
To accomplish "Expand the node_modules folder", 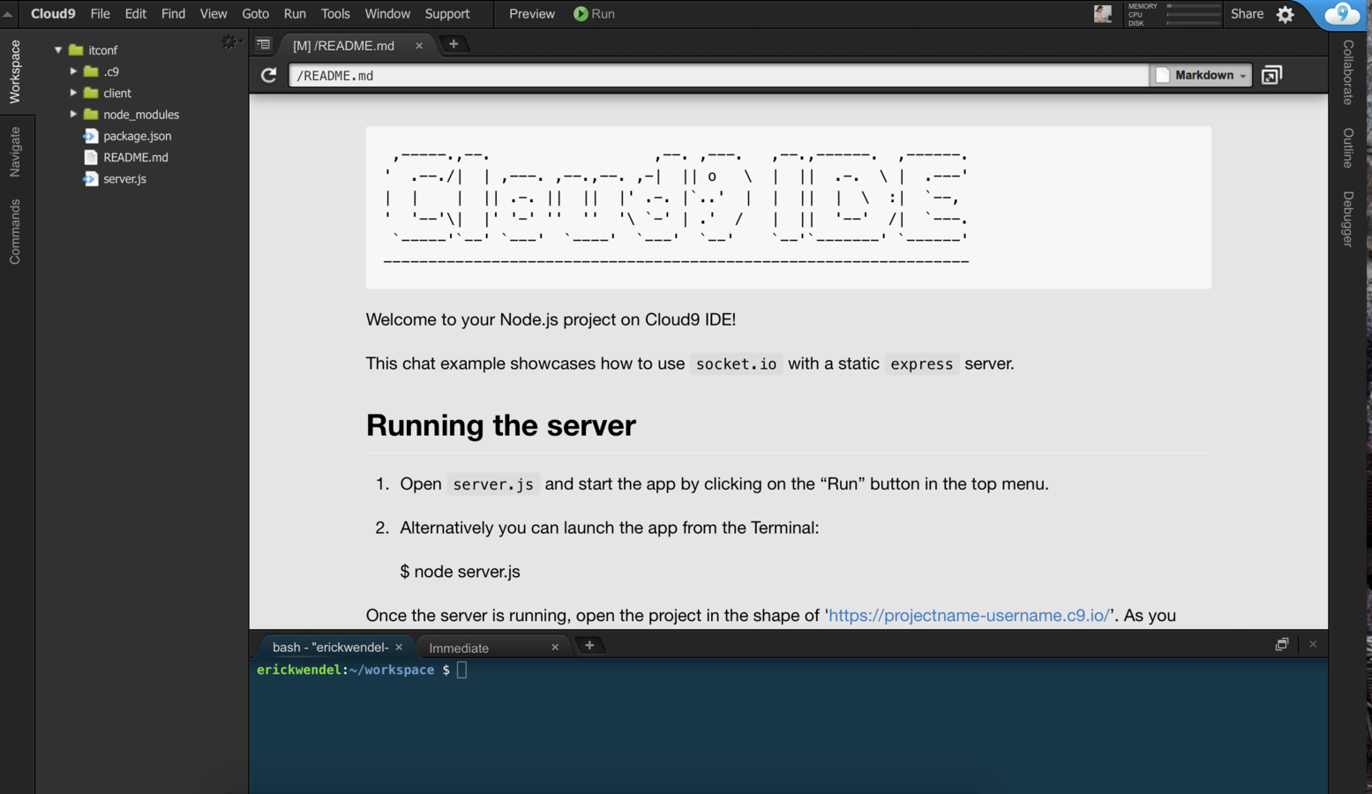I will tap(73, 114).
